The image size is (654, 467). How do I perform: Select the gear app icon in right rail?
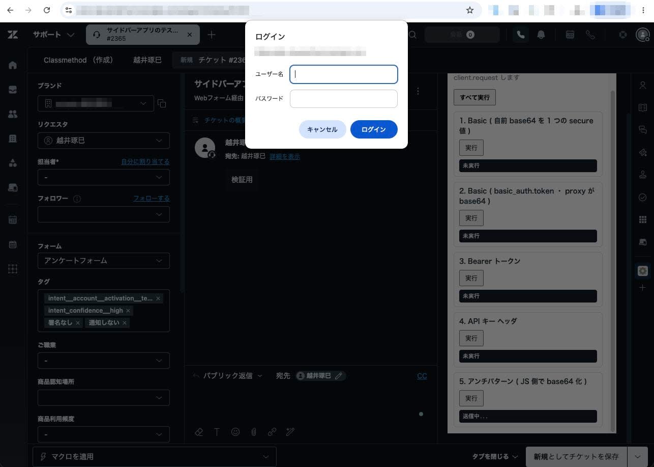[x=643, y=271]
